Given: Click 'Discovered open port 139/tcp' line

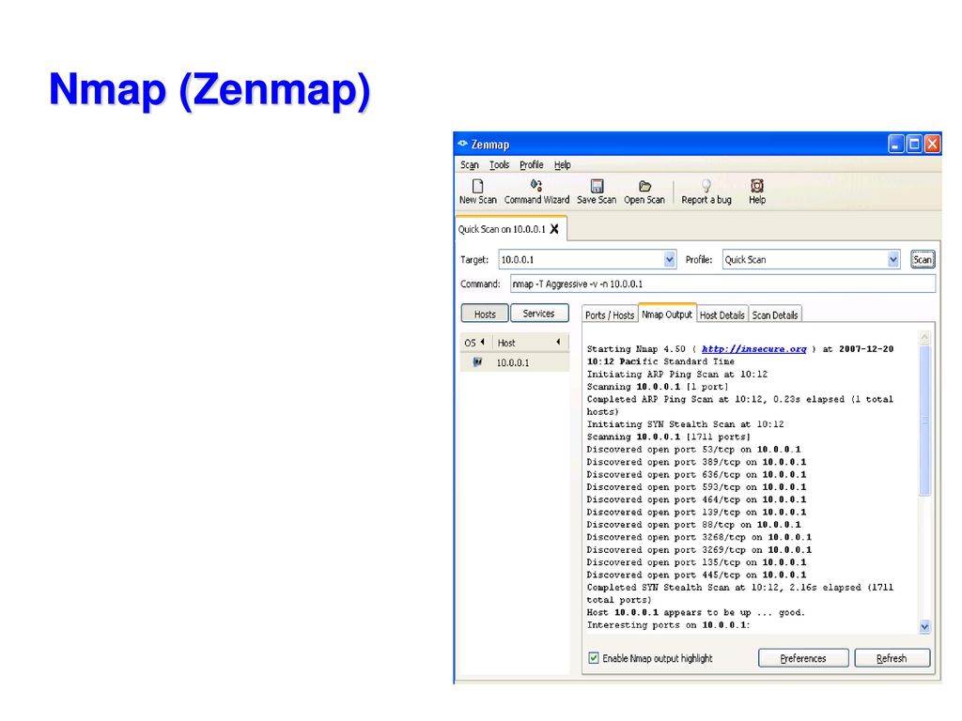Looking at the screenshot, I should (696, 512).
